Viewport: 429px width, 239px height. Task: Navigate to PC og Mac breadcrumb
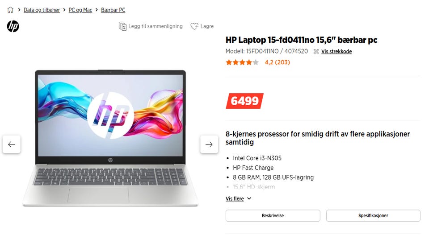(80, 10)
